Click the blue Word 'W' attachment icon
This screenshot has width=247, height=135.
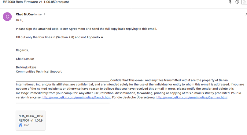(x=20, y=125)
